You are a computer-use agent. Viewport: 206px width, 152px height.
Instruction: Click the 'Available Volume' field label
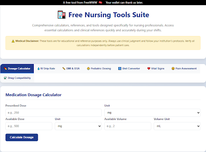point(115,119)
